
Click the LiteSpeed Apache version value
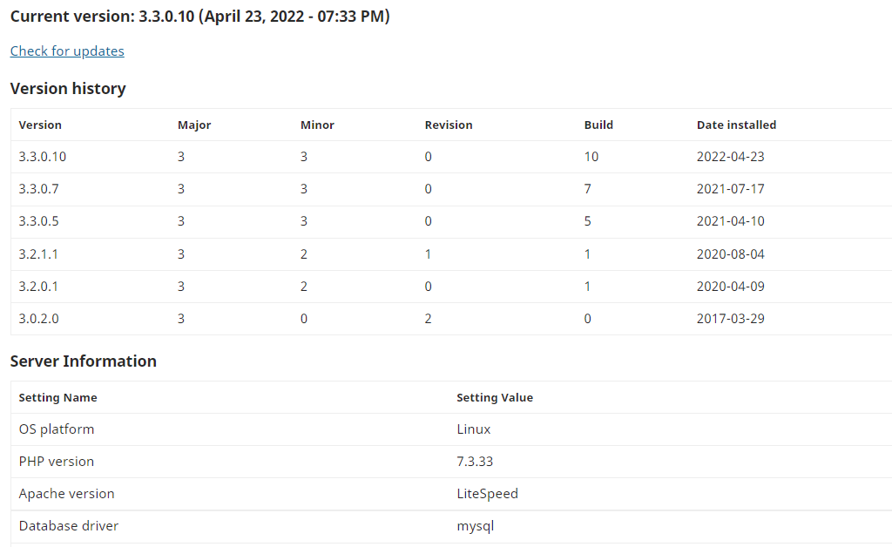(487, 494)
